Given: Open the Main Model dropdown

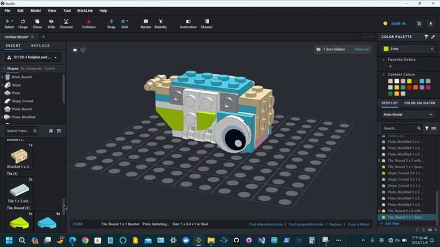Looking at the screenshot, I should click(x=408, y=115).
